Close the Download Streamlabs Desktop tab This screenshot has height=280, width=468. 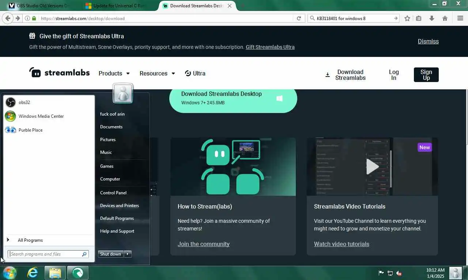[x=230, y=6]
